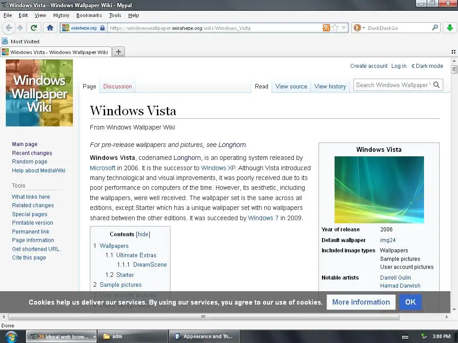This screenshot has height=343, width=458.
Task: Open the DuckDuckGo search engine selector
Action: point(359,28)
